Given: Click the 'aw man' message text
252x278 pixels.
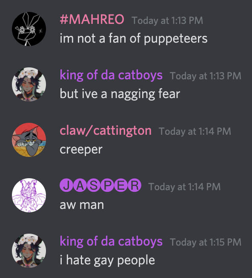Looking at the screenshot, I should pyautogui.click(x=82, y=205).
